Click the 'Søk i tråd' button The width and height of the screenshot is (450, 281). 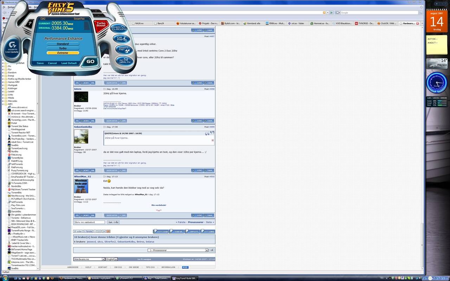click(114, 222)
